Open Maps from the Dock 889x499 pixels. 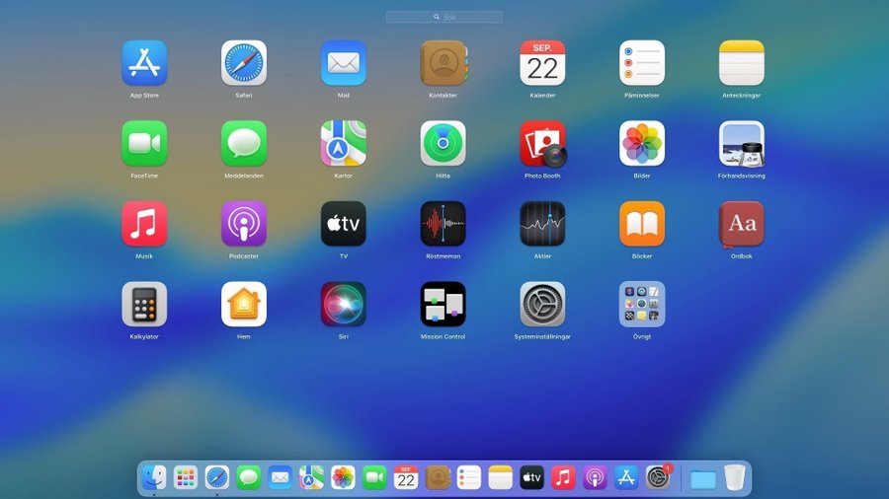click(311, 478)
